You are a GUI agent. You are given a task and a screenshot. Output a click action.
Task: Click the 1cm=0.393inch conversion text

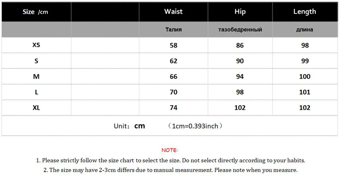(x=195, y=126)
